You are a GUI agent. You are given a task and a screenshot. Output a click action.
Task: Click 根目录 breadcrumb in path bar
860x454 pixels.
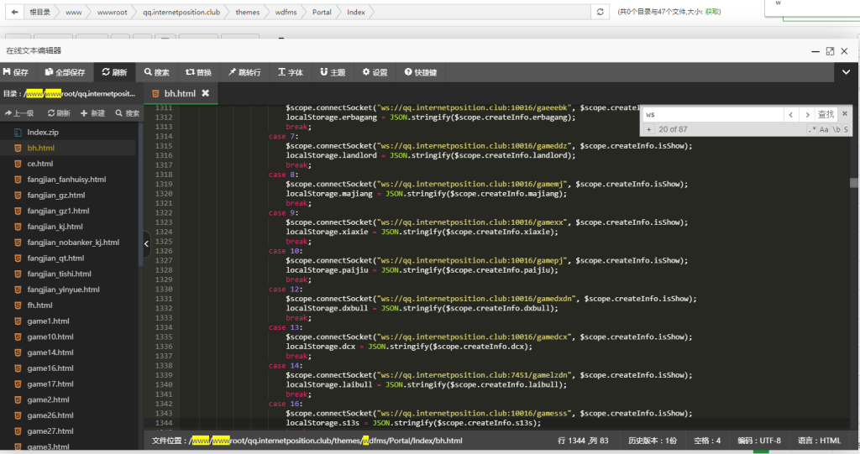point(39,12)
